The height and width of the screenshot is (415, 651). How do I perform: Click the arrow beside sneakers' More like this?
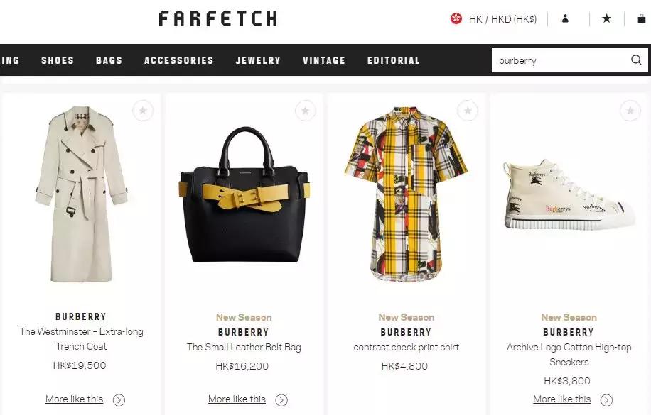tap(606, 399)
